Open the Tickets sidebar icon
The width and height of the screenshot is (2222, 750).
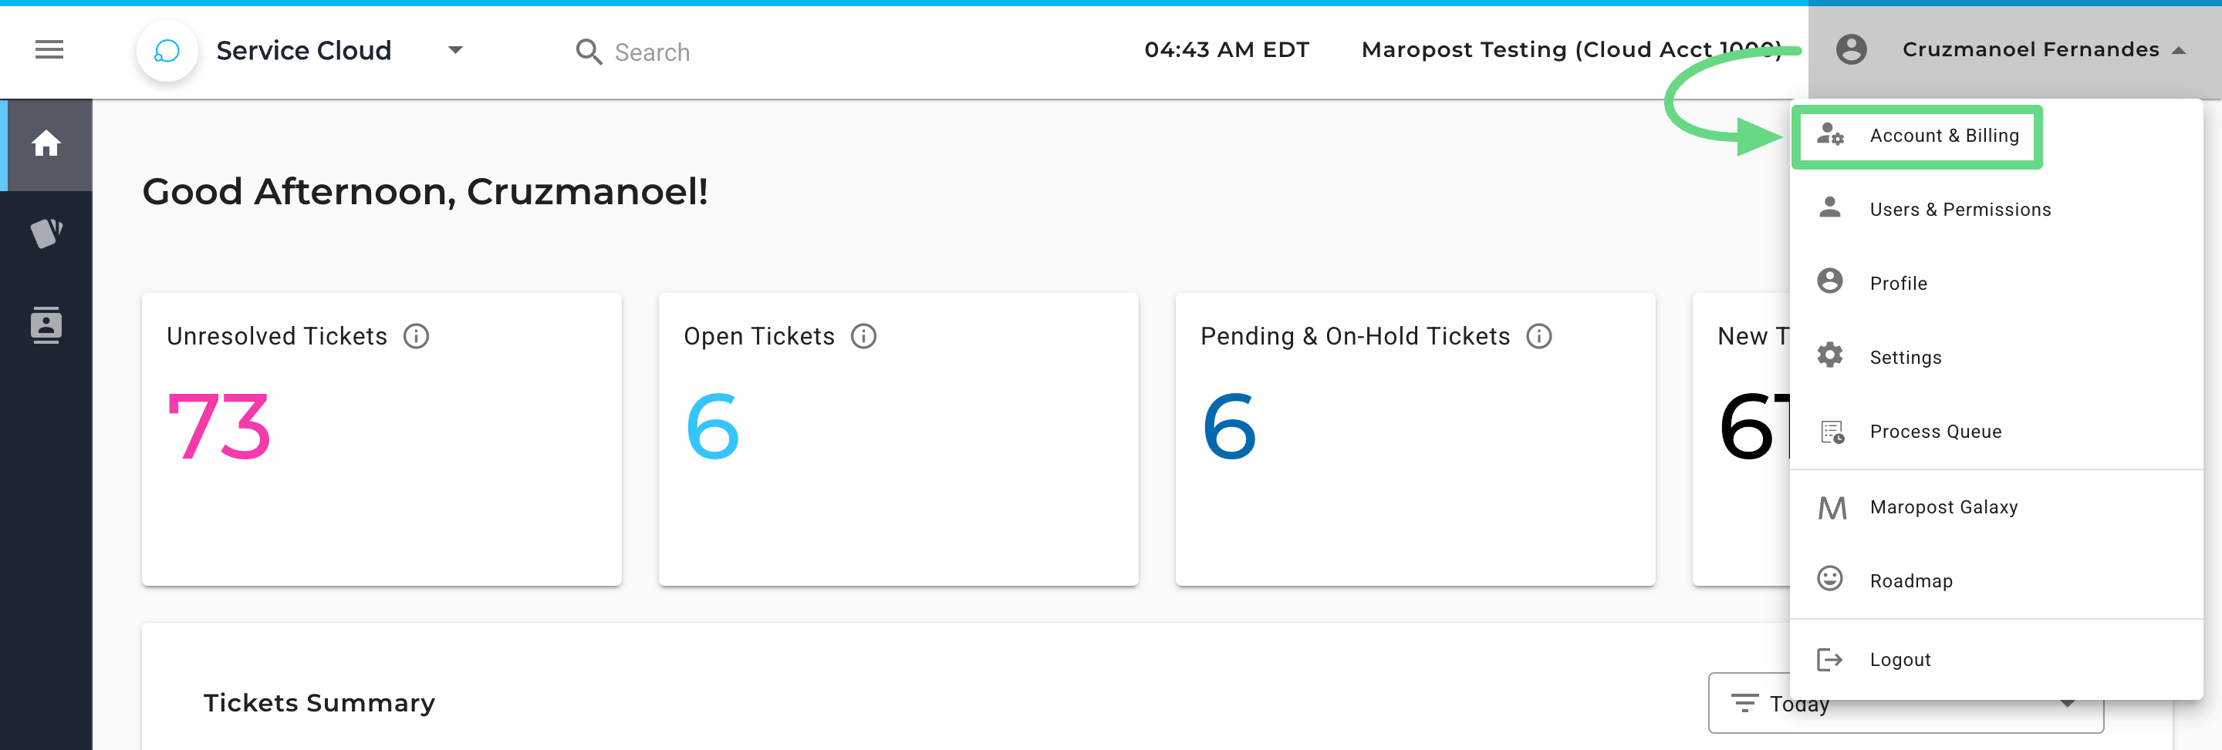(46, 233)
